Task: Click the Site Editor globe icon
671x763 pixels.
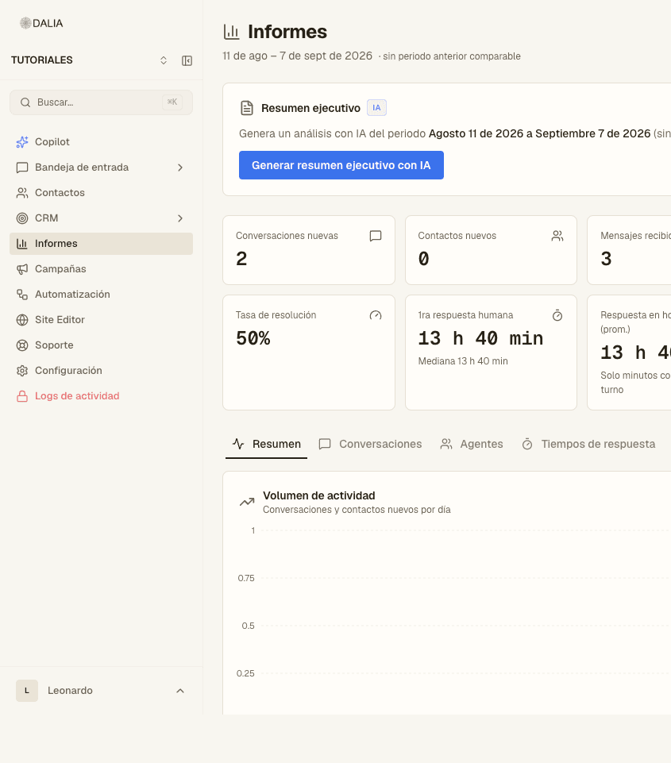Action: pyautogui.click(x=22, y=320)
